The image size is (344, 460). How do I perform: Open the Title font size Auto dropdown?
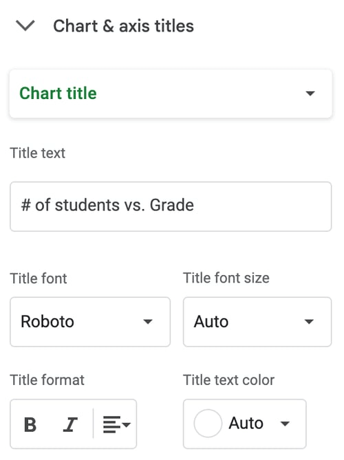point(257,322)
